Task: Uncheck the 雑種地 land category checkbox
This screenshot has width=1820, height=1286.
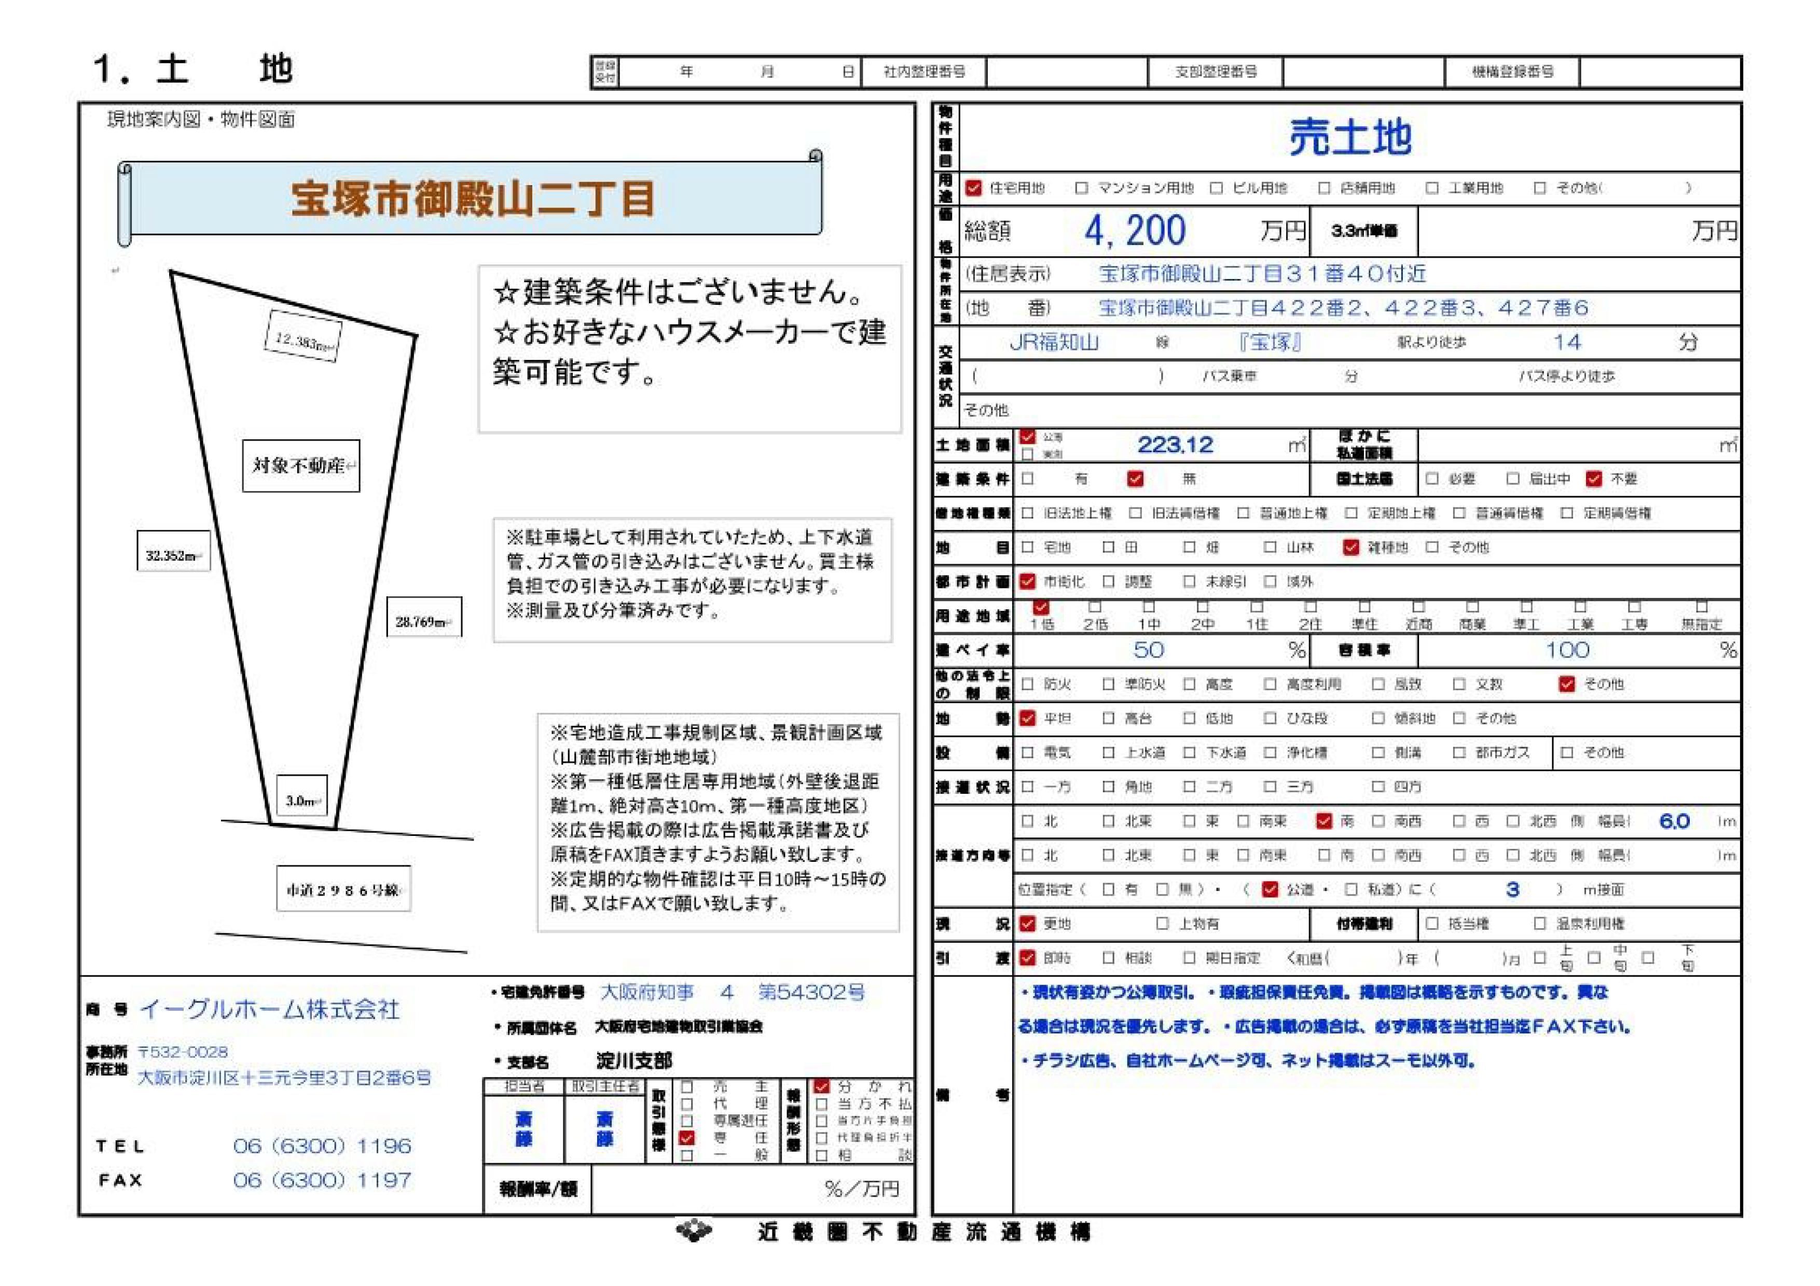Action: (x=1352, y=547)
